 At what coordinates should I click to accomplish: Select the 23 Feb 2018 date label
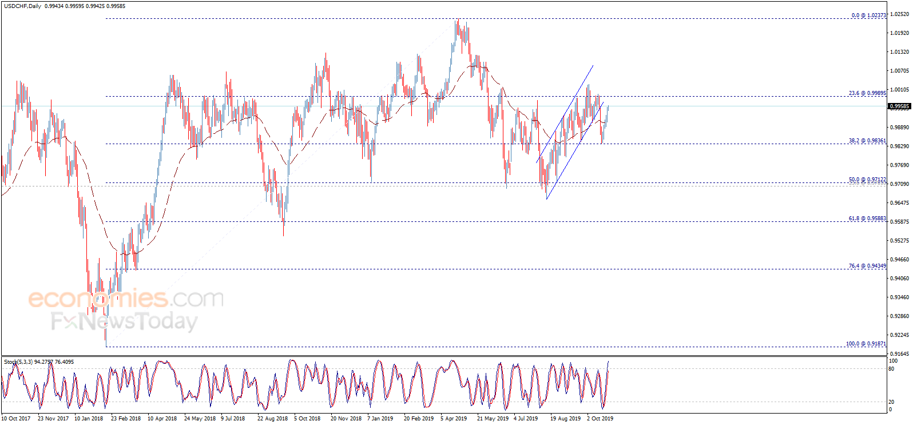click(126, 419)
